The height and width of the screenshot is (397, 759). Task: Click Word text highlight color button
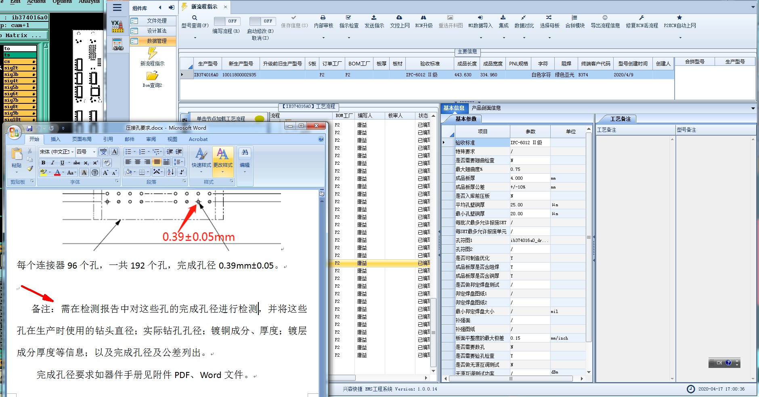click(x=43, y=172)
